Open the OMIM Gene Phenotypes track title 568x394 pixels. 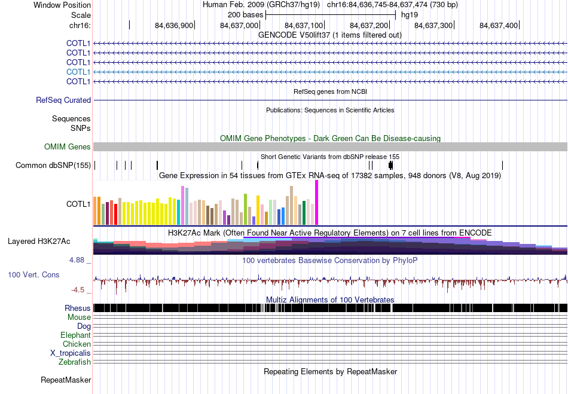click(330, 138)
